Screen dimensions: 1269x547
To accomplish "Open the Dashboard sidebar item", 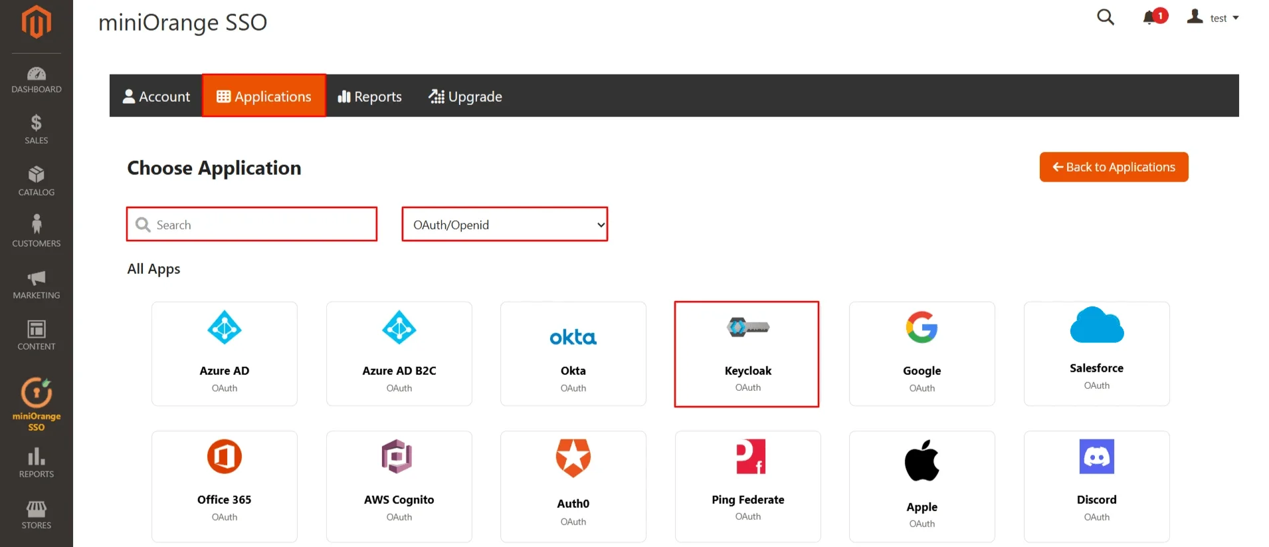I will coord(37,80).
